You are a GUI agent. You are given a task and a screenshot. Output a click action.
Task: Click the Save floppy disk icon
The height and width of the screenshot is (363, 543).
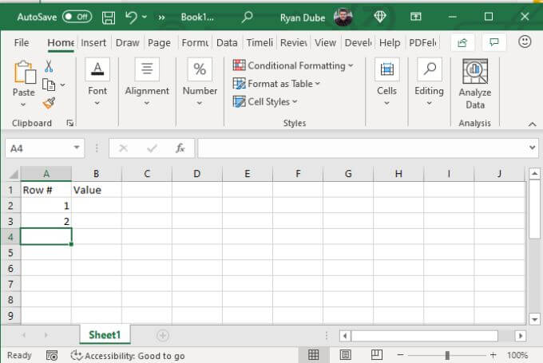pos(109,17)
